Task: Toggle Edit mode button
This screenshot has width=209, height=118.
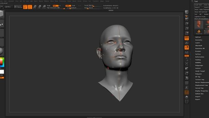Action: [25, 7]
